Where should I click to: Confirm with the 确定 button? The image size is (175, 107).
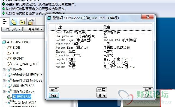coord(54,95)
